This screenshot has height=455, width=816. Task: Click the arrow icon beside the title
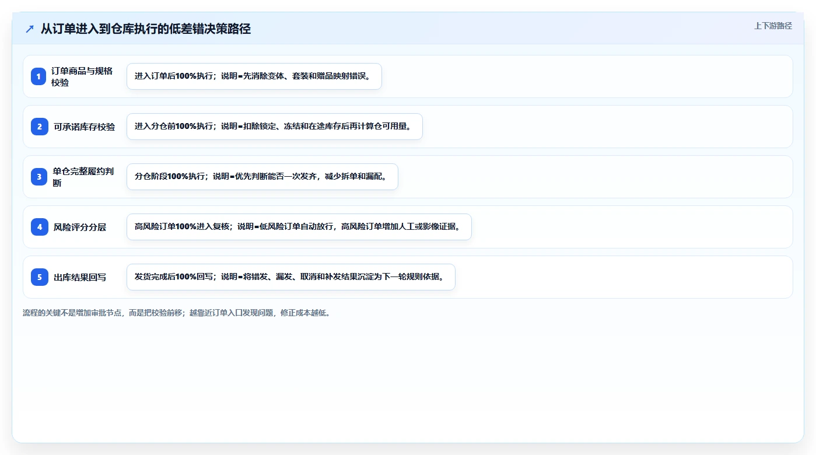(x=29, y=29)
